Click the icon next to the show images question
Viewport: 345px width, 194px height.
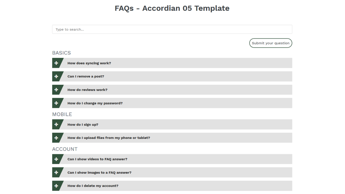pos(56,172)
